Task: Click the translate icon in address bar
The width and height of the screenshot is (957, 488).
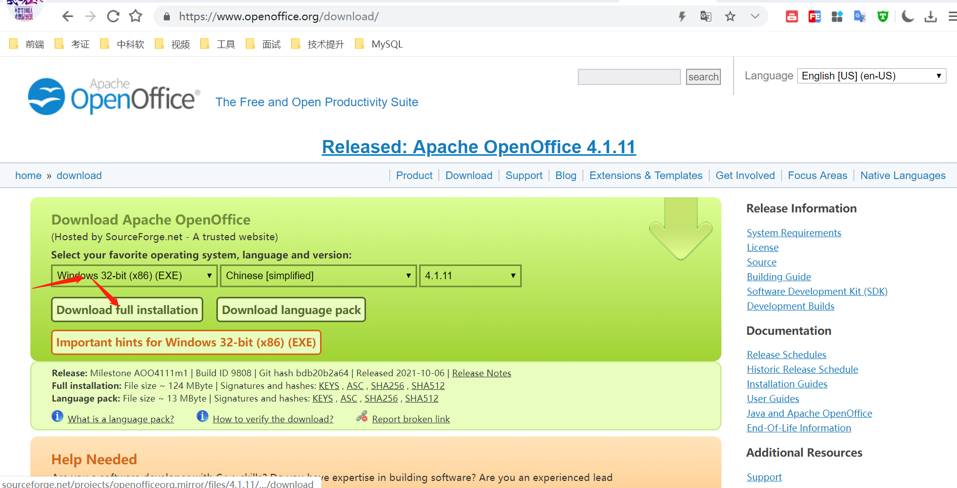Action: click(706, 17)
